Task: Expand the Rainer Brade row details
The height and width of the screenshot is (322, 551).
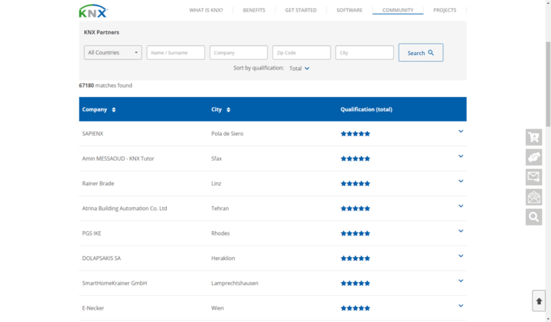Action: click(461, 181)
